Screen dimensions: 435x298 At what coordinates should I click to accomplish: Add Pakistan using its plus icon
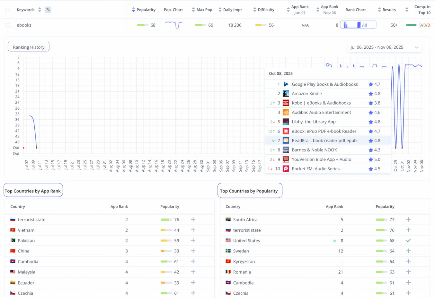pos(193,240)
